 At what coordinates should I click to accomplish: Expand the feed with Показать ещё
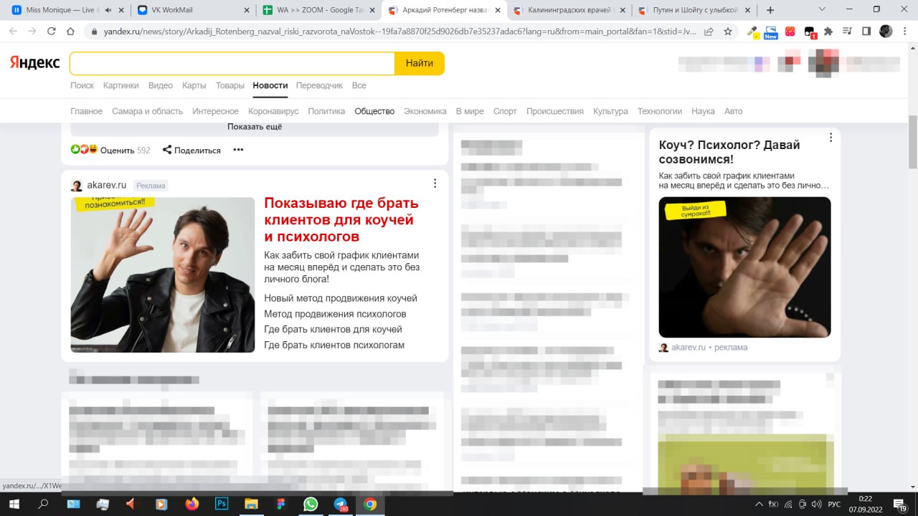(254, 126)
